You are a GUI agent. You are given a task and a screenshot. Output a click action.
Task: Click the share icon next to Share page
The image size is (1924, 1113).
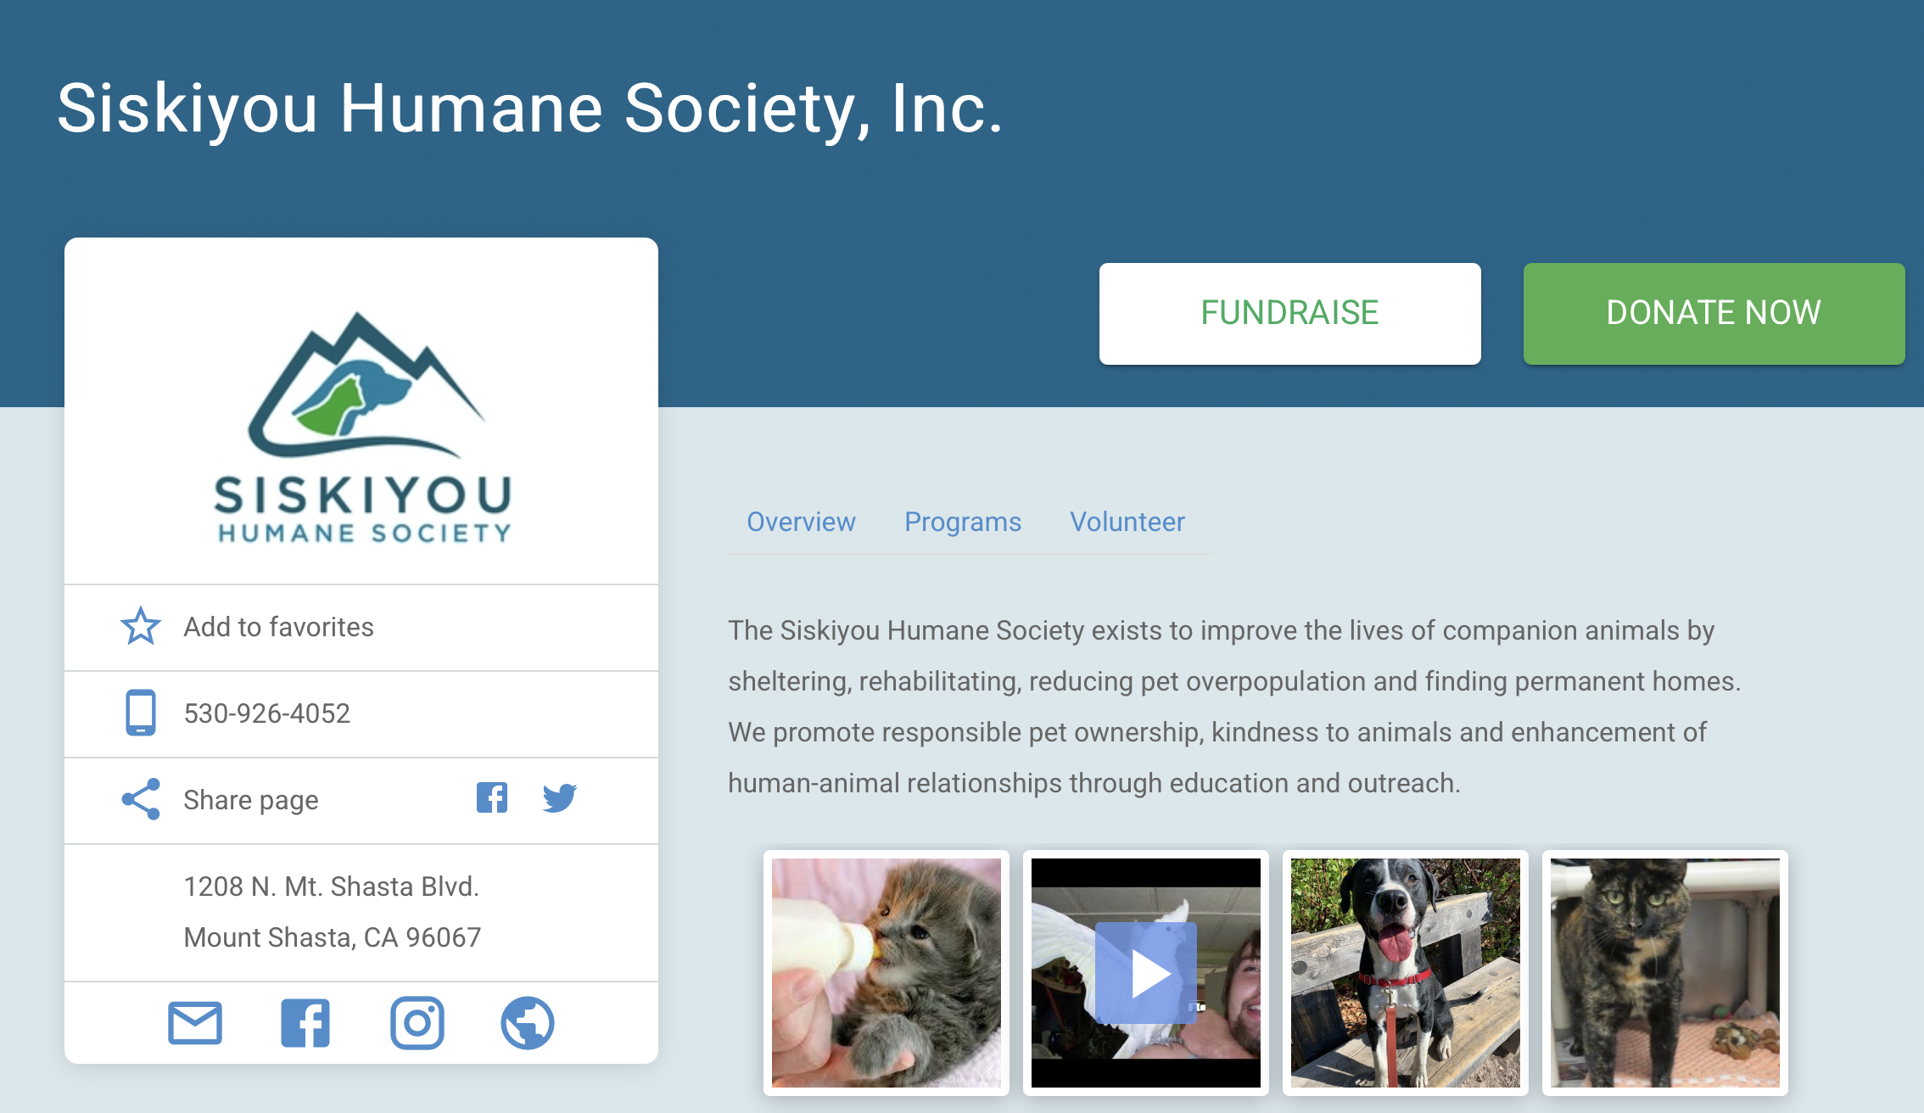[141, 799]
